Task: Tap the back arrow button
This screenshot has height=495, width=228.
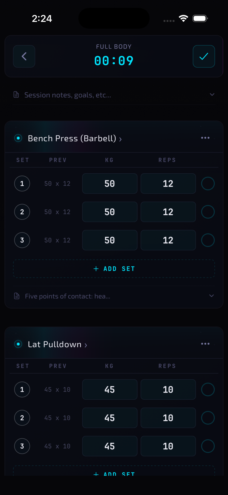Action: pos(24,56)
